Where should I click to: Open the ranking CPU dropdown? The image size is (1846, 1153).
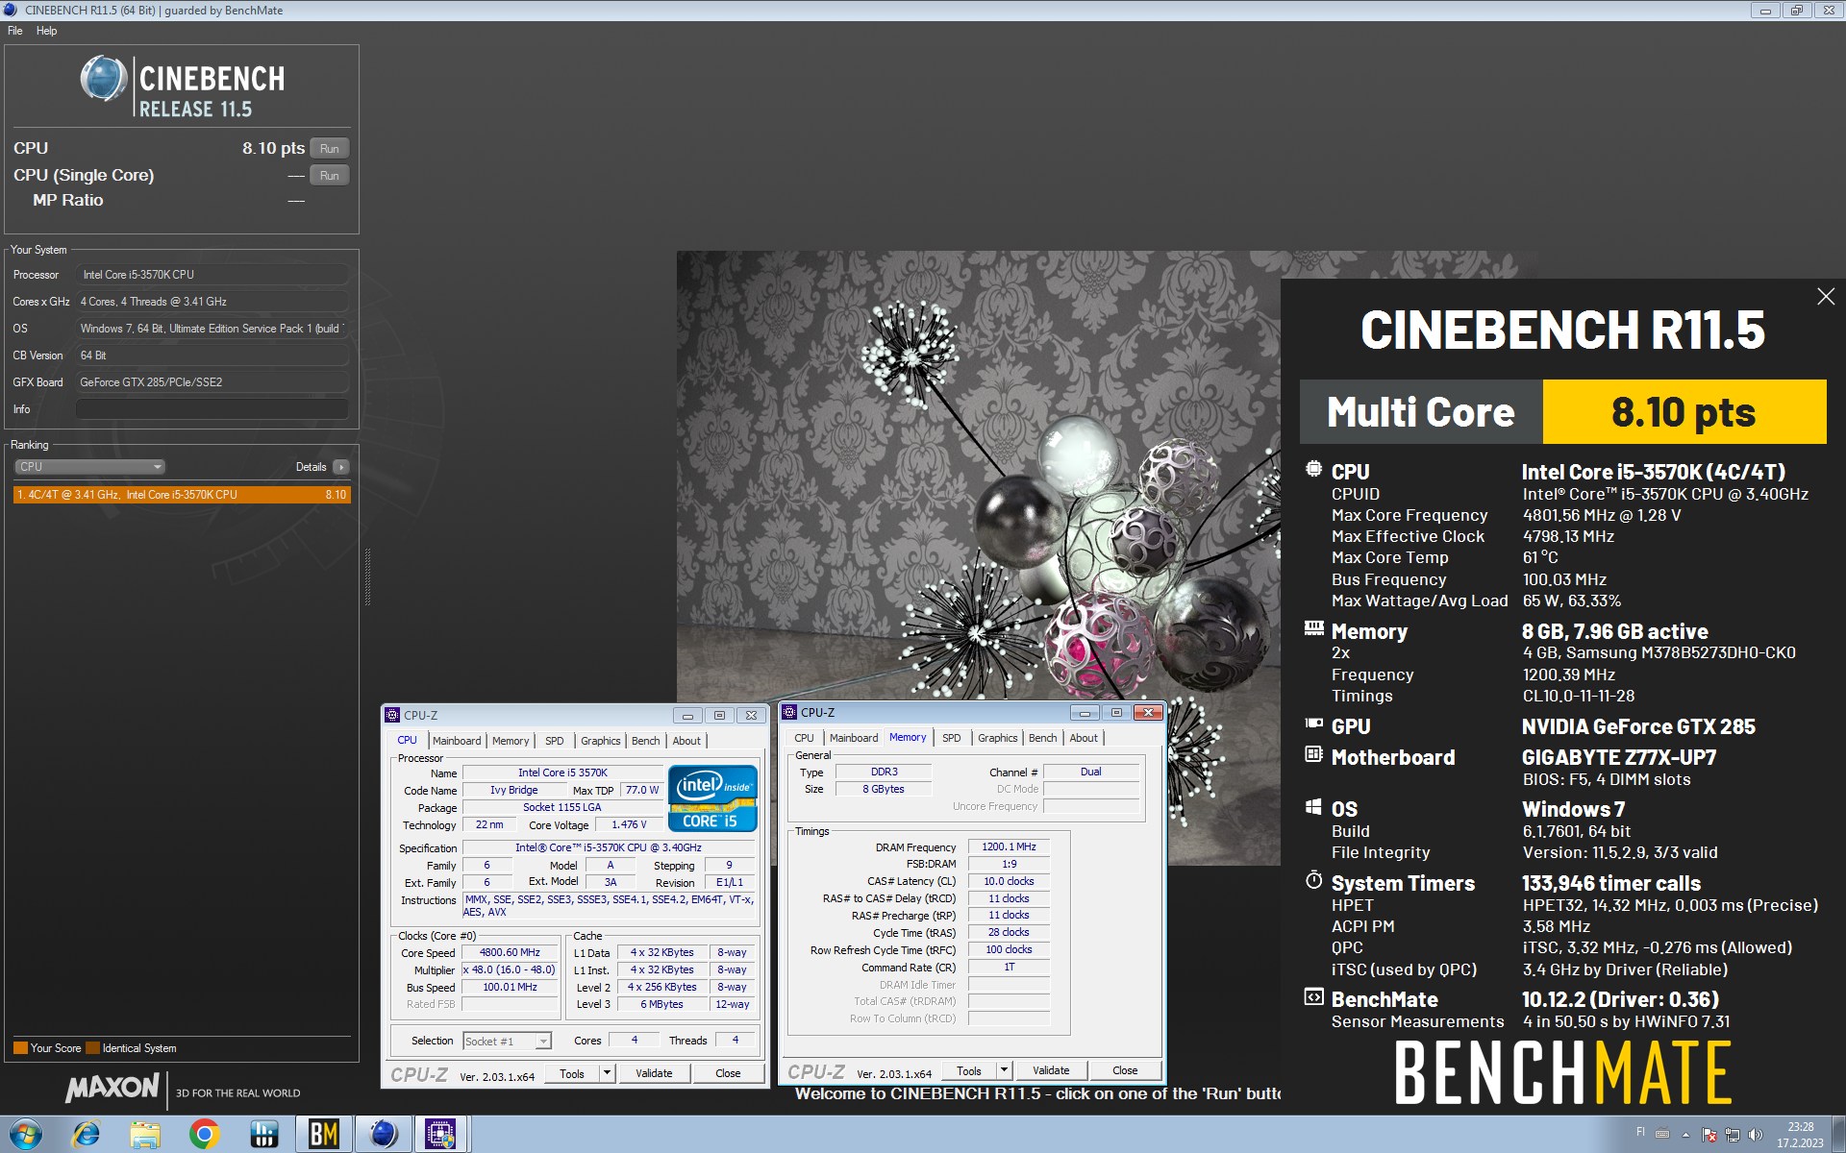point(89,467)
